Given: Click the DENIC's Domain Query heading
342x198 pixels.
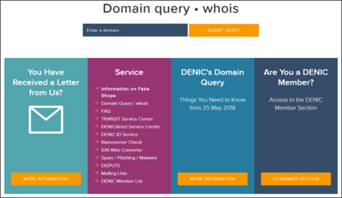Looking at the screenshot, I should pyautogui.click(x=212, y=77).
